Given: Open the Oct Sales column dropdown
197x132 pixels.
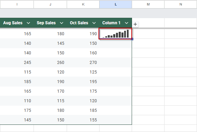Looking at the screenshot, I should (94, 23).
